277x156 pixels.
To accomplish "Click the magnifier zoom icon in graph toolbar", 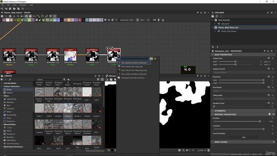I will tap(18, 16).
